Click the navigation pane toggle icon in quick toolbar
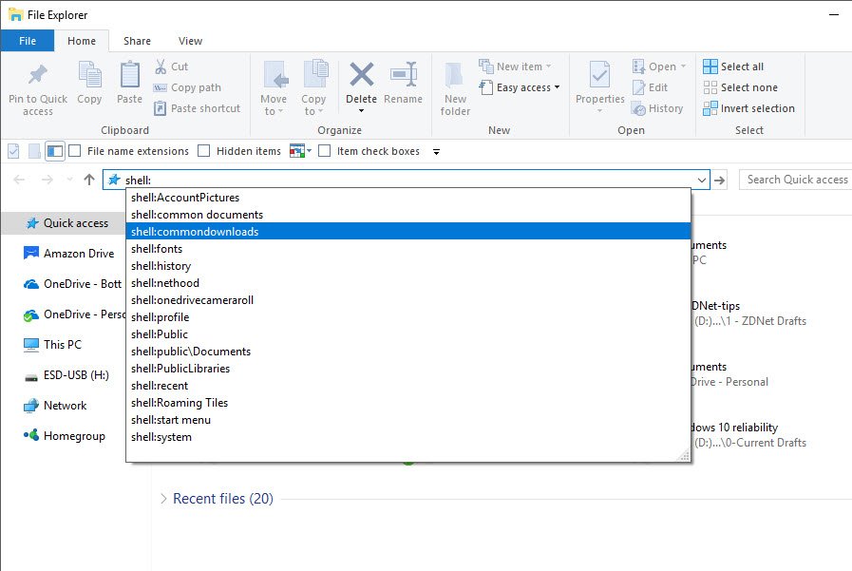The width and height of the screenshot is (852, 571). (55, 151)
